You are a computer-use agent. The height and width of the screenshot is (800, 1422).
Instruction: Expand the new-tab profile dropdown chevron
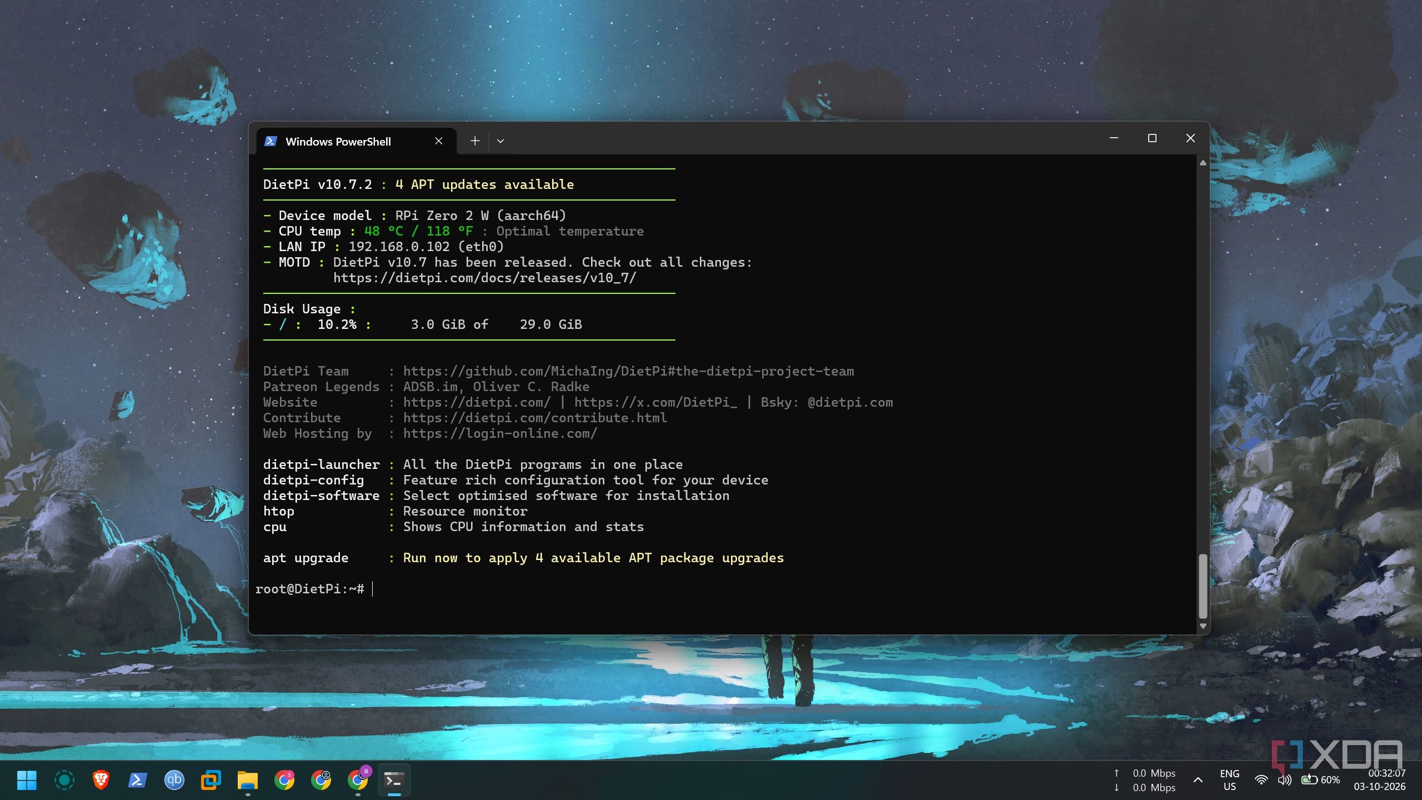500,141
